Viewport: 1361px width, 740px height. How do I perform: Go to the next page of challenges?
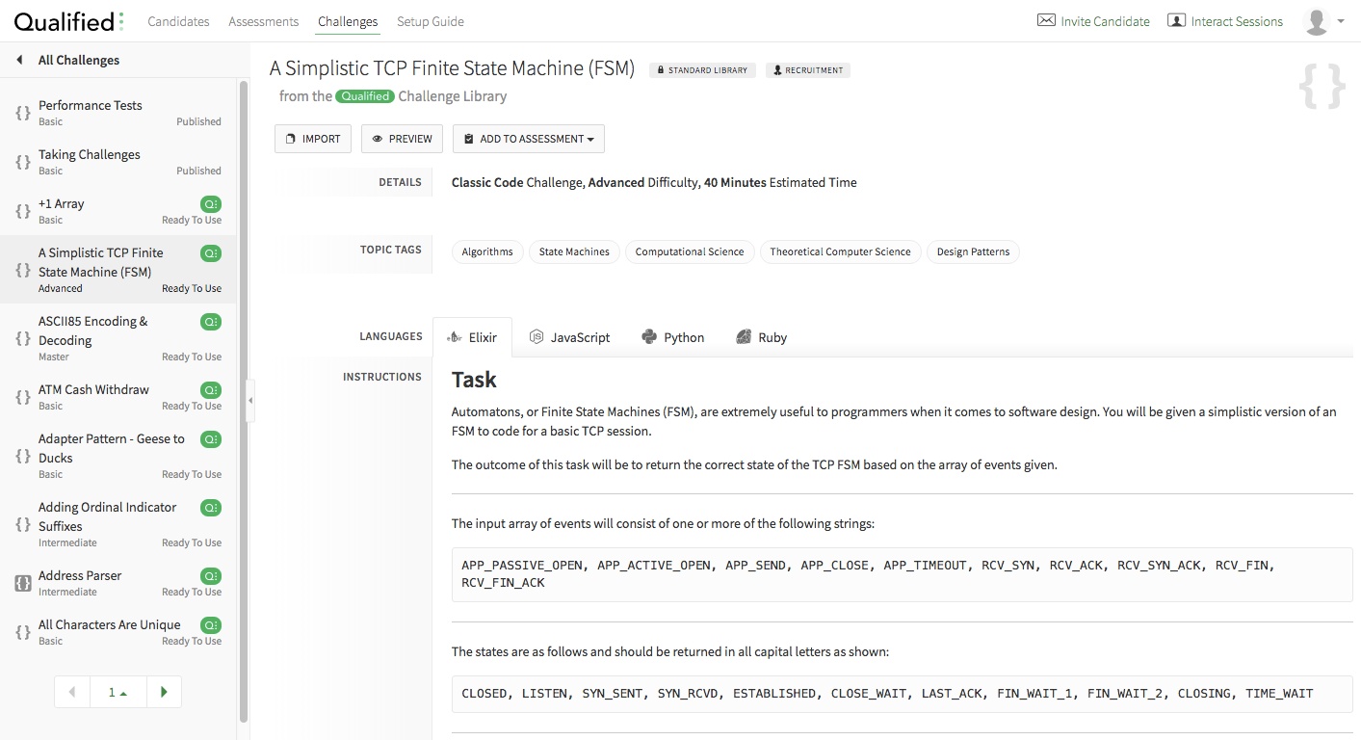pos(164,692)
